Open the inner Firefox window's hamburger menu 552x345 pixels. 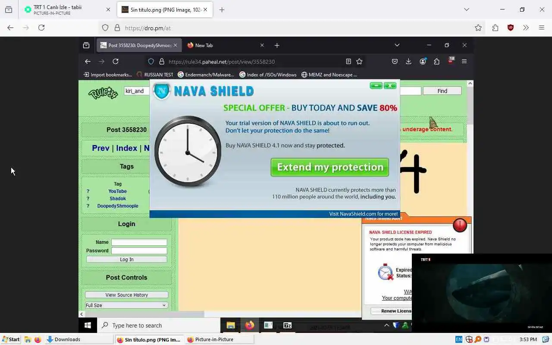(x=464, y=62)
